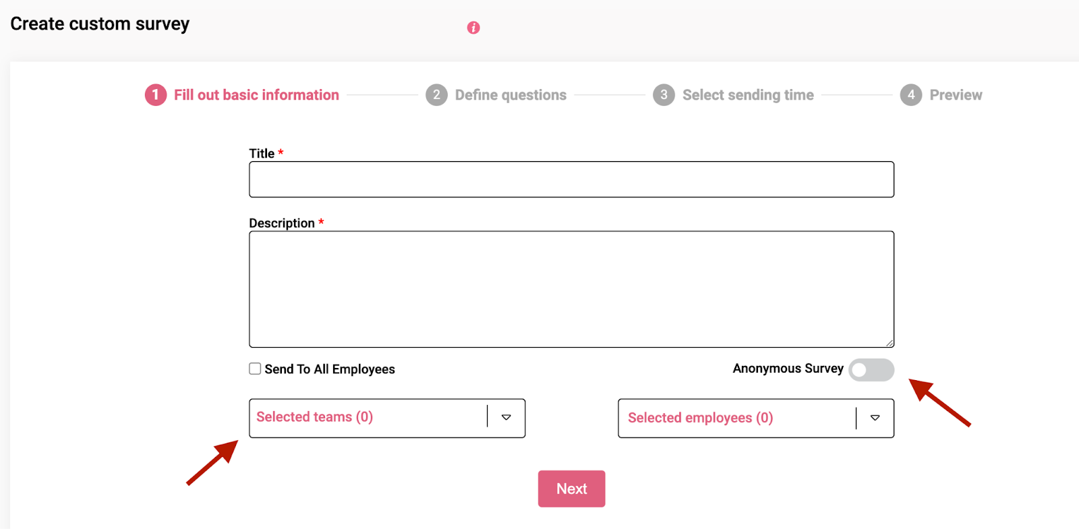Viewport: 1079px width, 529px height.
Task: Focus the Title input field
Action: 571,179
